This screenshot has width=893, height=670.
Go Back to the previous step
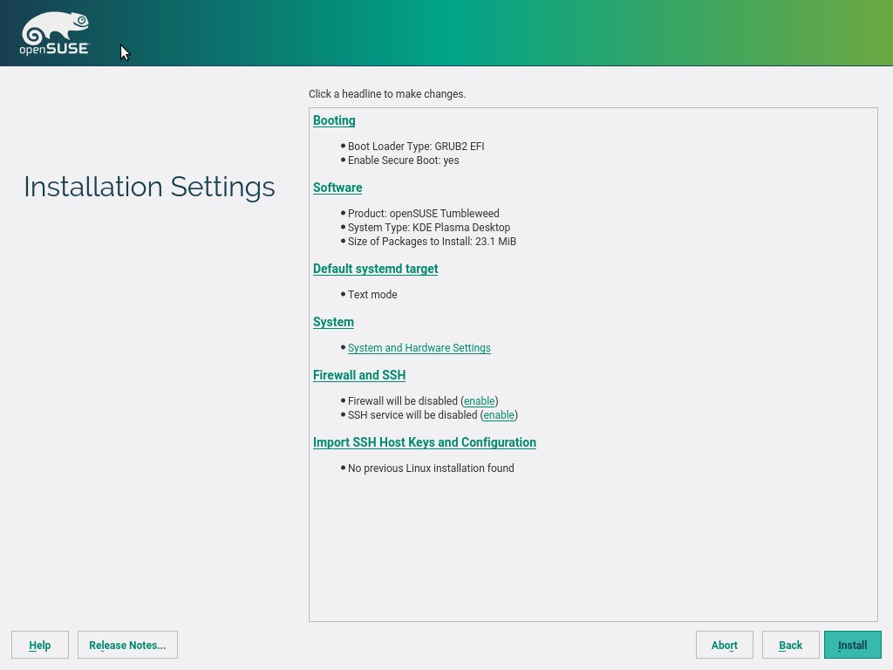[790, 645]
